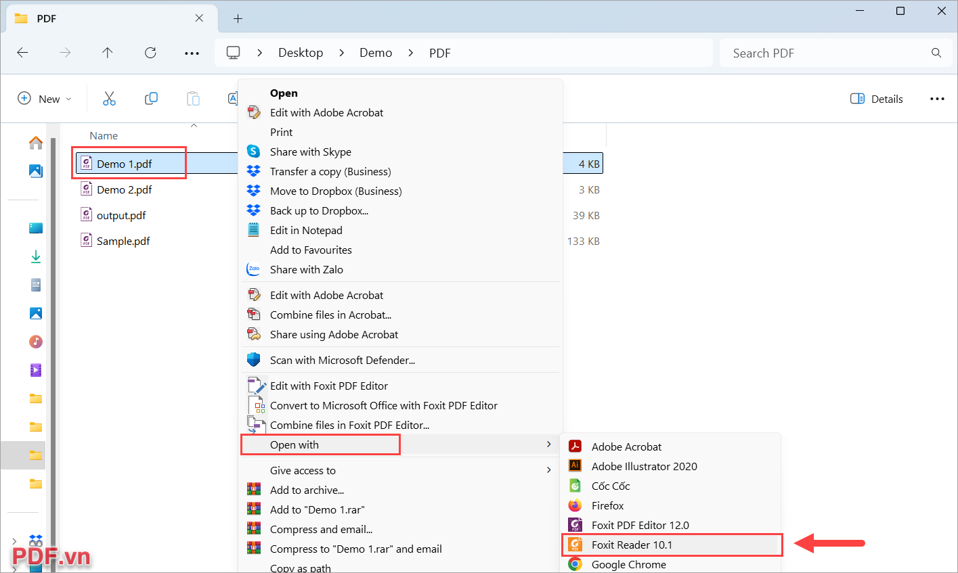This screenshot has width=958, height=573.
Task: Click Demo in the breadcrumb path
Action: click(376, 53)
